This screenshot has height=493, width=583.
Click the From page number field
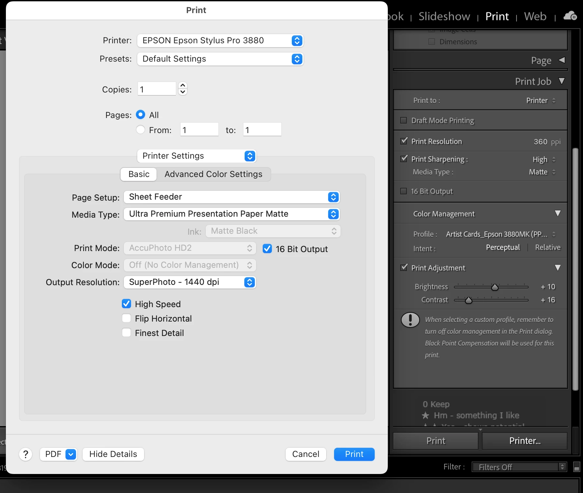(199, 129)
